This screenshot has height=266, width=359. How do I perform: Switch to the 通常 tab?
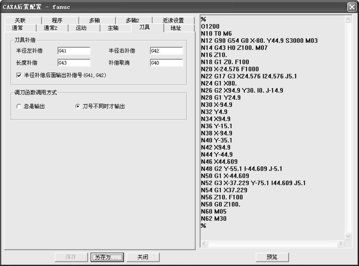click(17, 28)
